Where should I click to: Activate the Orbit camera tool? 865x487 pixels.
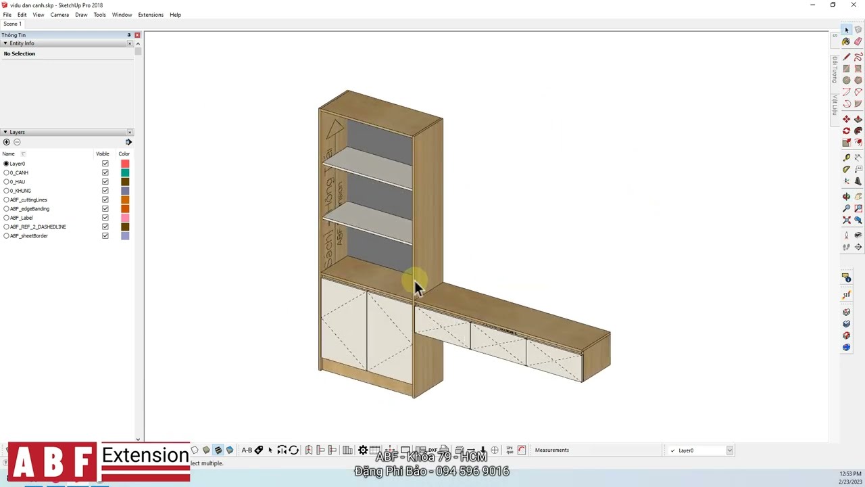click(x=847, y=196)
